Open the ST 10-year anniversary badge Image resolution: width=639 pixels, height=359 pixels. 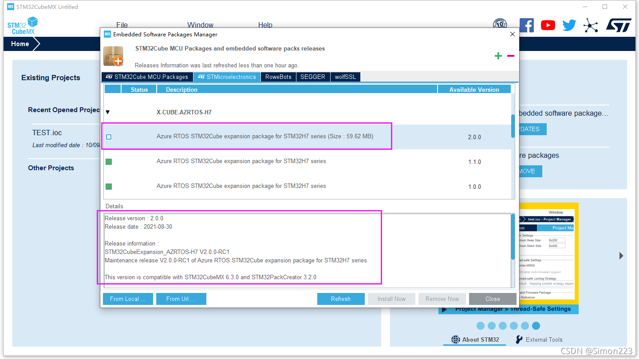tap(500, 24)
